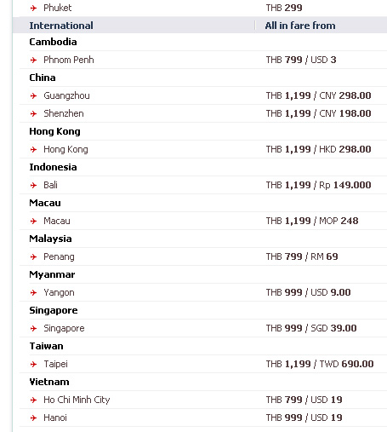Click the plane icon beside Penang
Screen dimensions: 387x432
33,256
